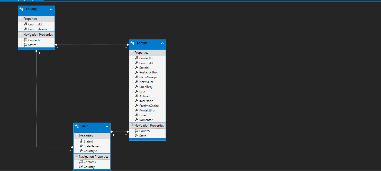Select the State entity title
Screen dimensions: 381x171
pos(85,126)
